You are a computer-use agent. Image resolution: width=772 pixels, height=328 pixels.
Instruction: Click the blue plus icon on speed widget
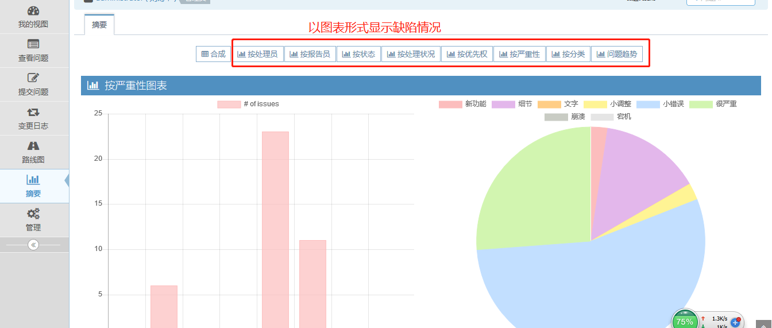pyautogui.click(x=735, y=323)
